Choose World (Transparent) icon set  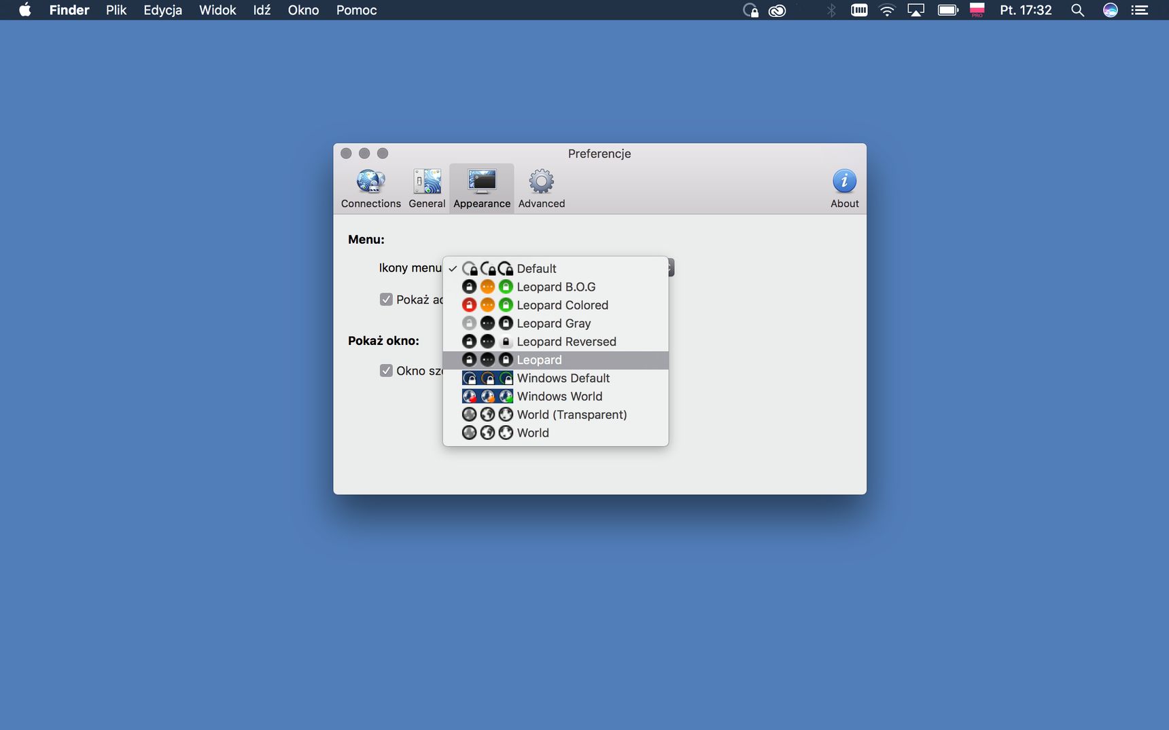coord(555,415)
